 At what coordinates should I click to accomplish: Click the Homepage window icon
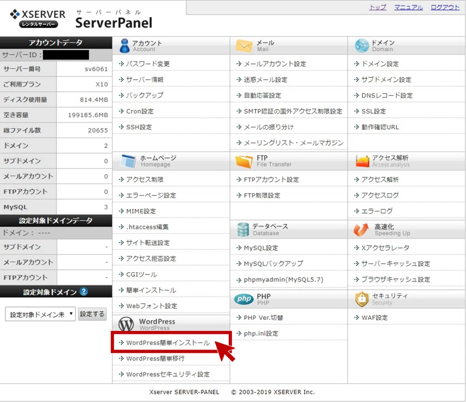[128, 161]
